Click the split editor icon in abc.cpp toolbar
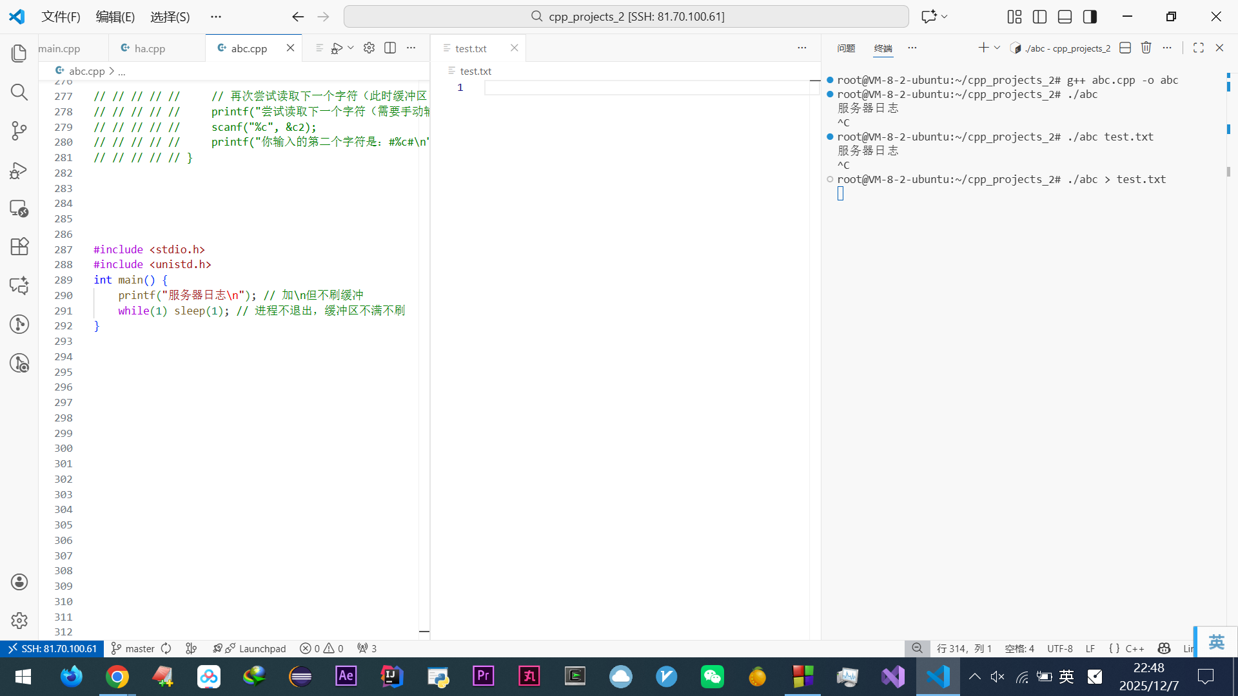The image size is (1238, 696). coord(390,48)
